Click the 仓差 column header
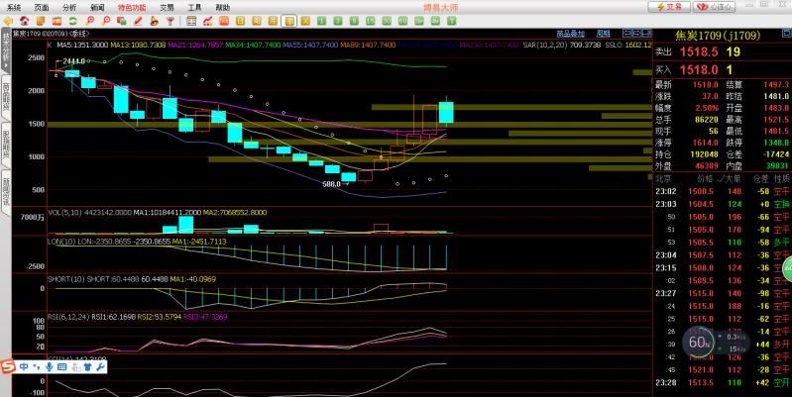This screenshot has height=397, width=792. pos(760,178)
